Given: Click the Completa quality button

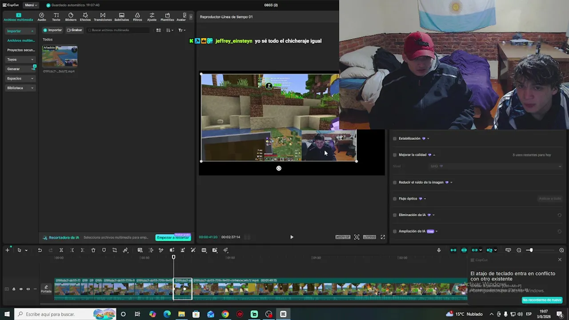Looking at the screenshot, I should [343, 237].
